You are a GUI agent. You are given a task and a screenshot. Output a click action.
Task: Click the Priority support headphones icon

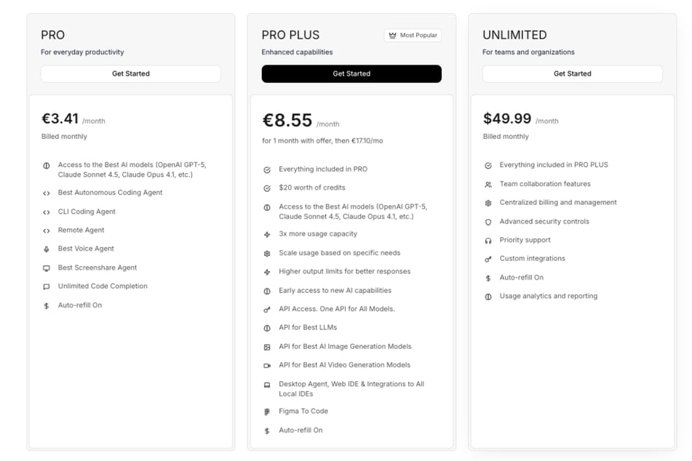pos(488,241)
